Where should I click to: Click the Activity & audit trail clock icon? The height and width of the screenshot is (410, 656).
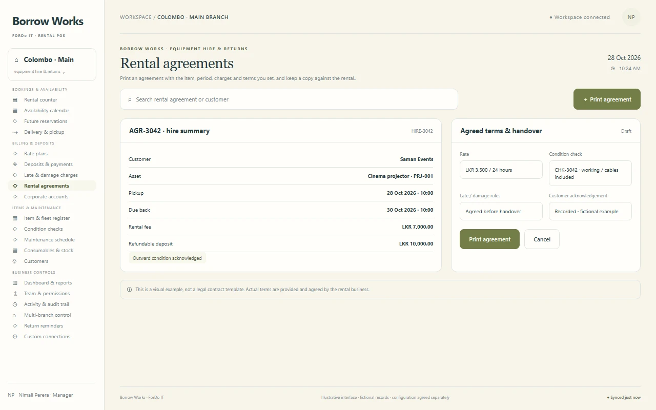pos(15,304)
